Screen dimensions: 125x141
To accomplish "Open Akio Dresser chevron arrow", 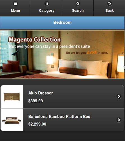I will tap(119, 96).
